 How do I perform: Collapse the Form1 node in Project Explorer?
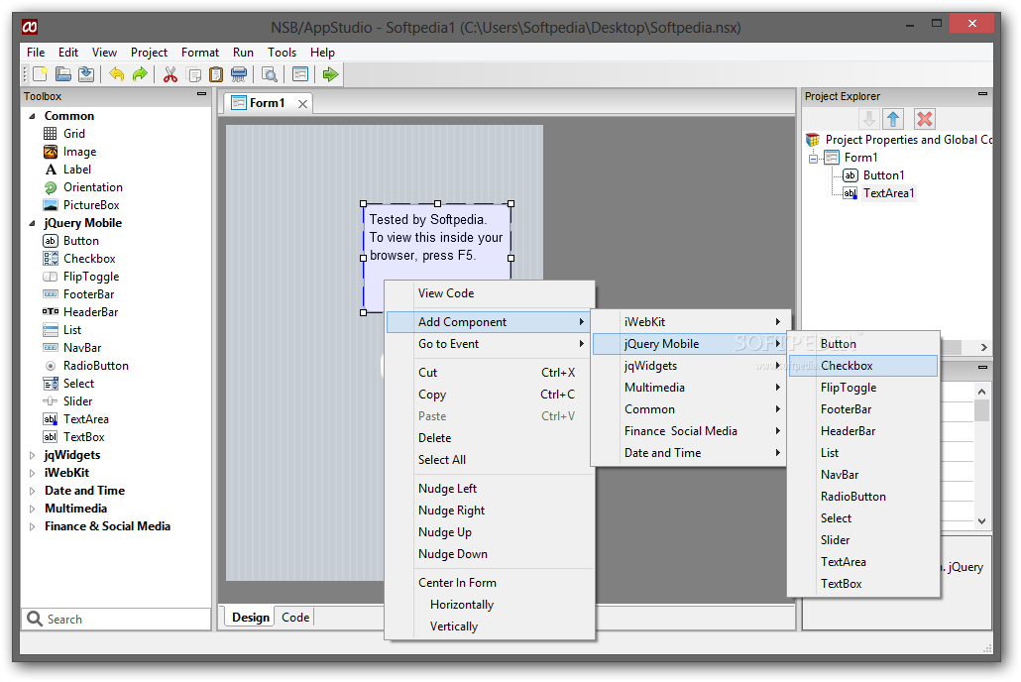pos(813,159)
